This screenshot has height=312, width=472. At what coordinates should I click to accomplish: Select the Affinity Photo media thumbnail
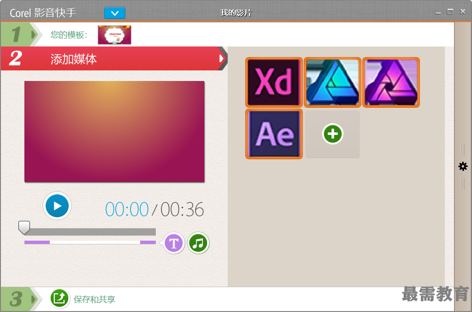tap(391, 82)
